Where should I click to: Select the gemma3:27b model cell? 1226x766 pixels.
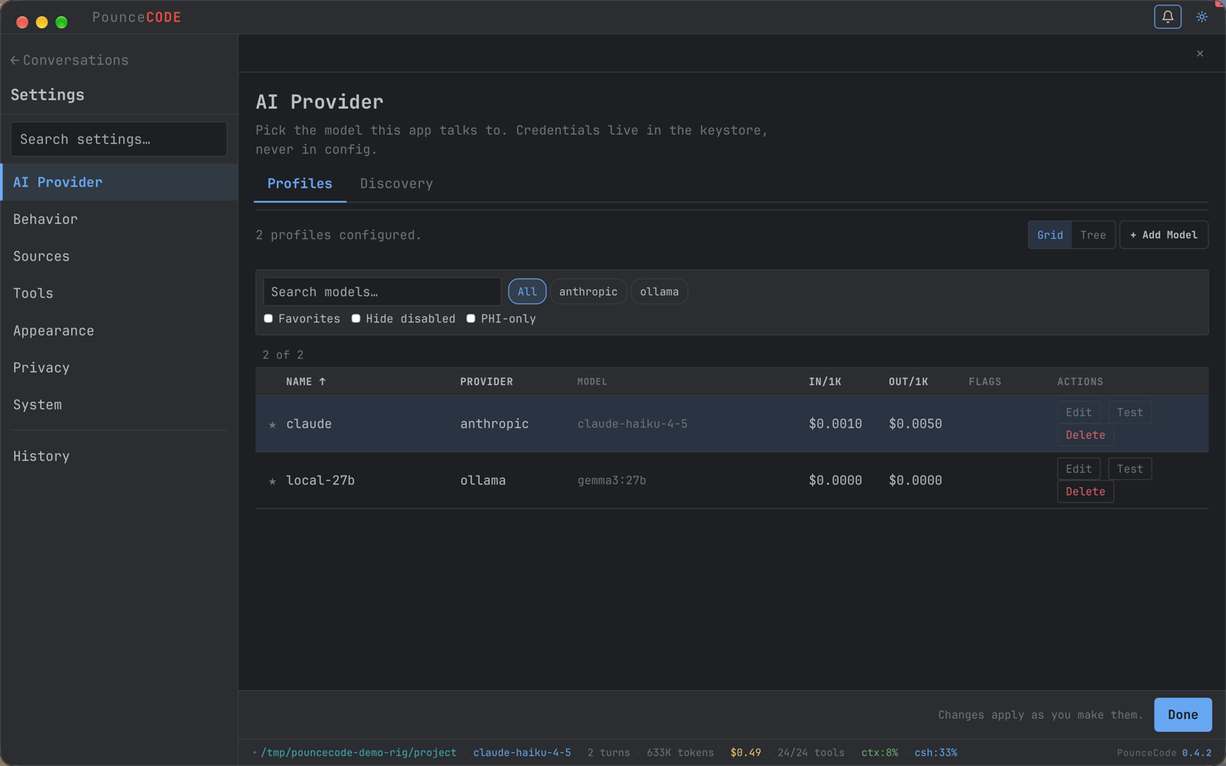[x=611, y=481]
